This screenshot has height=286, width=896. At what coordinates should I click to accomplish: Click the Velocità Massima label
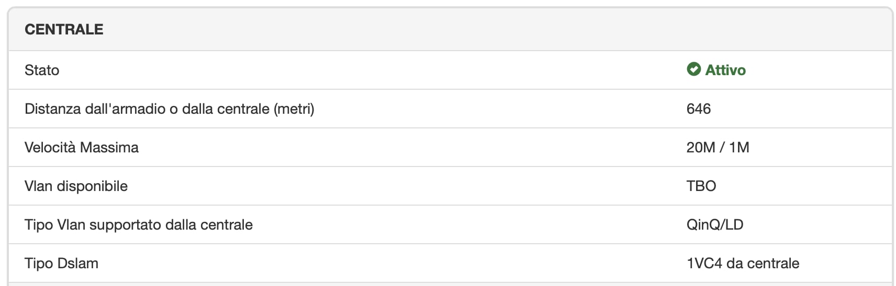pyautogui.click(x=81, y=147)
